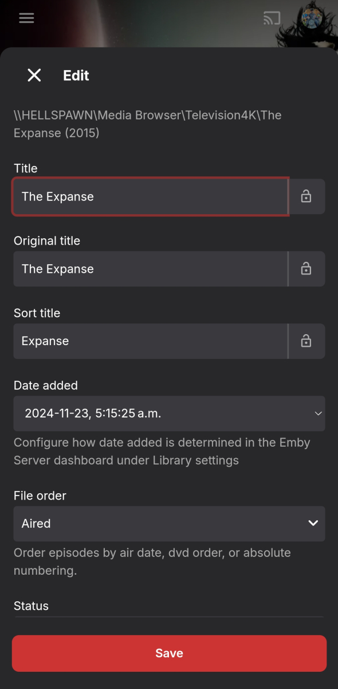Viewport: 338px width, 689px height.
Task: Toggle the Original title lock control
Action: pos(307,269)
